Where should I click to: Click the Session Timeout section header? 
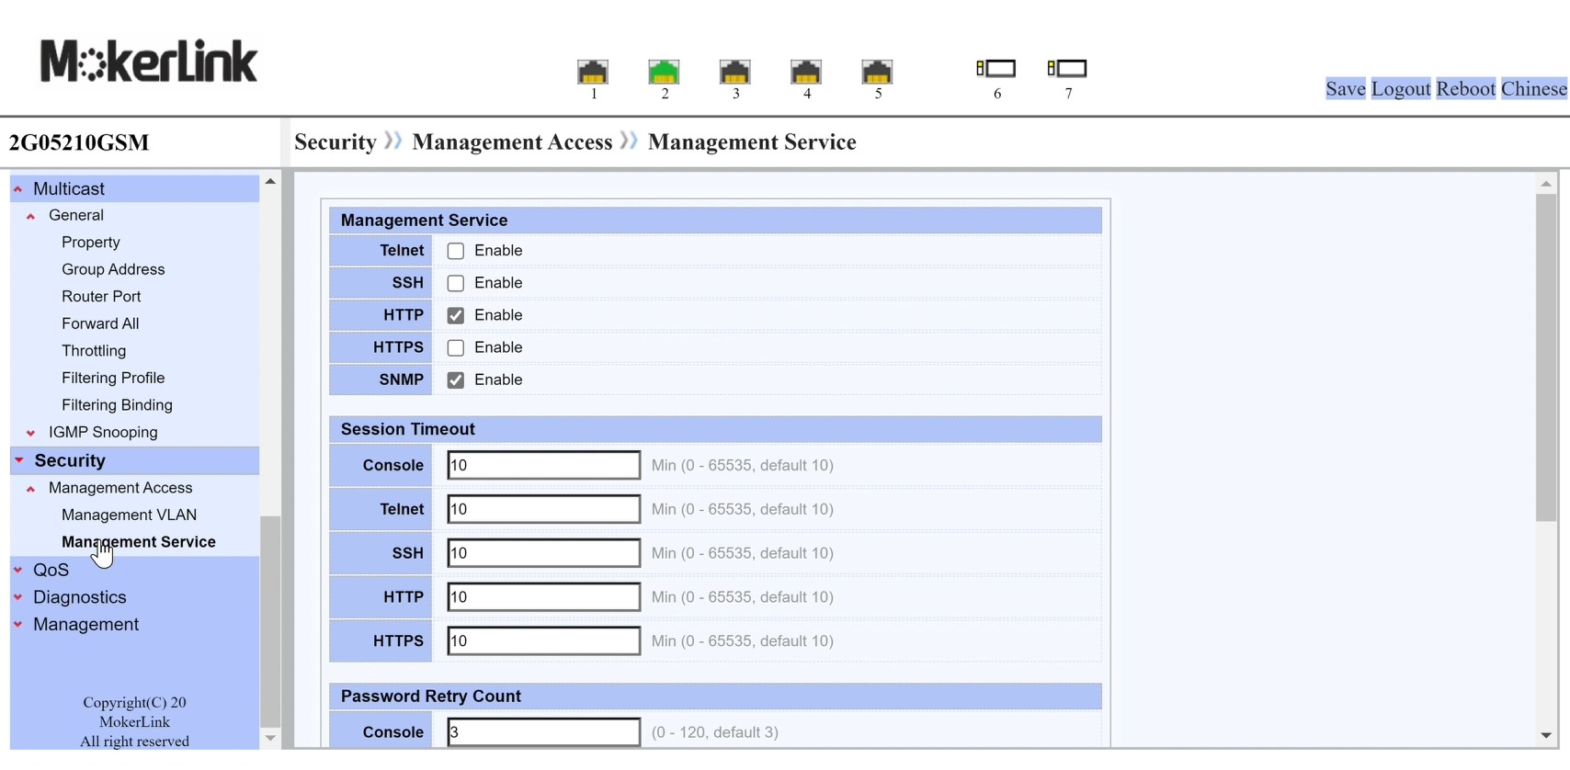tap(715, 429)
